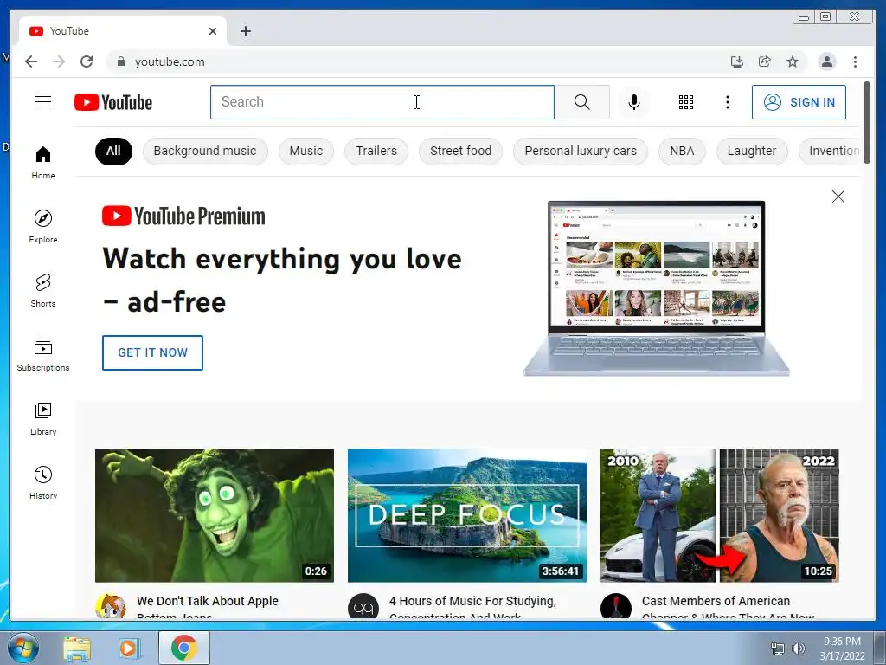The image size is (886, 665).
Task: Open the 2010 vs 2022 video thumbnail
Action: (719, 515)
